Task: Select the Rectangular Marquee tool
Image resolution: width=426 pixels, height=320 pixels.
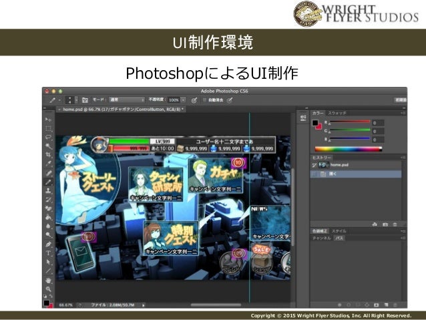Action: click(x=49, y=128)
